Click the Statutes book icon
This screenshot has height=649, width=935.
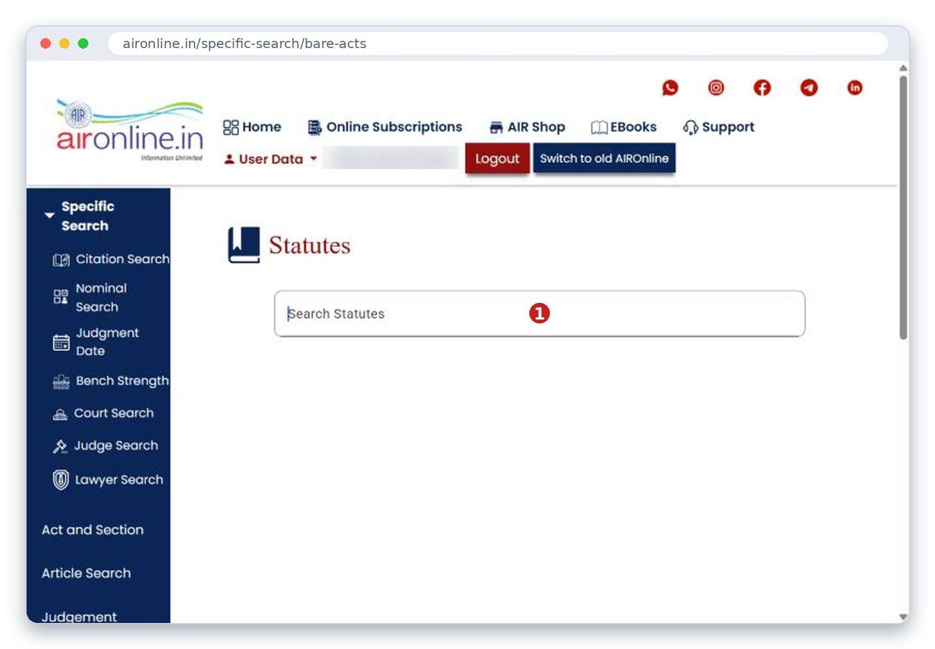[244, 245]
